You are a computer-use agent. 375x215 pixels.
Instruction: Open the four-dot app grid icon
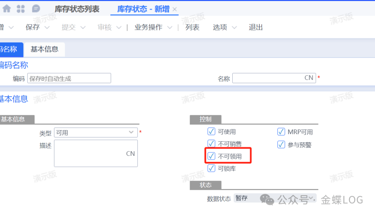click(x=21, y=9)
